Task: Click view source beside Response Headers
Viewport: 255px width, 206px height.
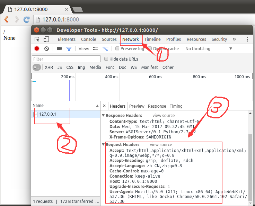Action: [x=164, y=116]
